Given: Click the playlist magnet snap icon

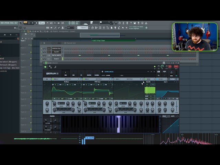Looking at the screenshot, I should coord(24,31).
